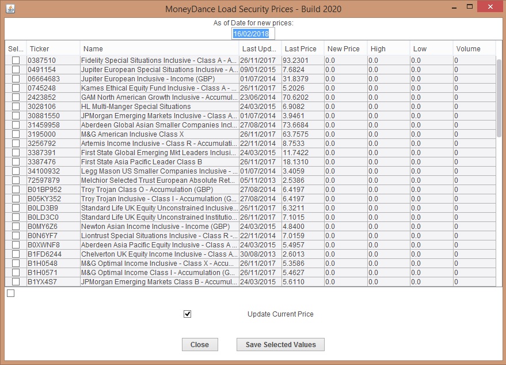Screen dimensions: 506x365
Task: Click New Price cell for ticker 30881550
Action: coord(345,116)
